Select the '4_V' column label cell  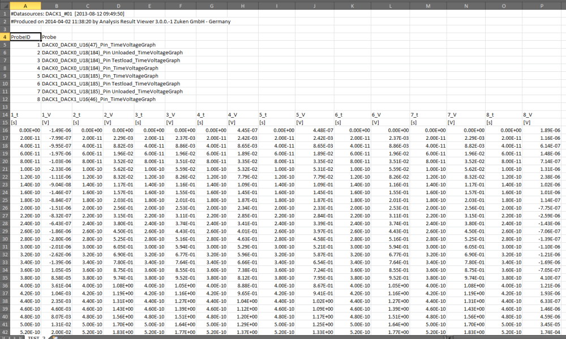click(243, 115)
